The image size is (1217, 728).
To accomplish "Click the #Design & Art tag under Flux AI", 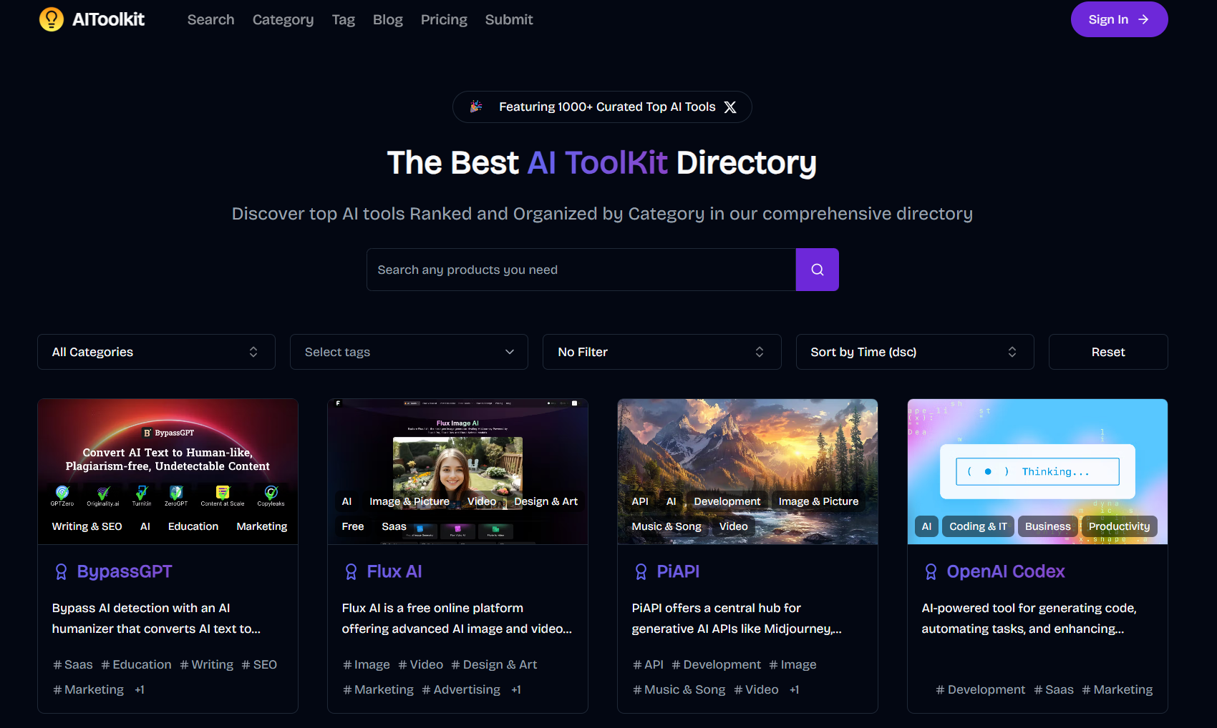I will pyautogui.click(x=494, y=665).
